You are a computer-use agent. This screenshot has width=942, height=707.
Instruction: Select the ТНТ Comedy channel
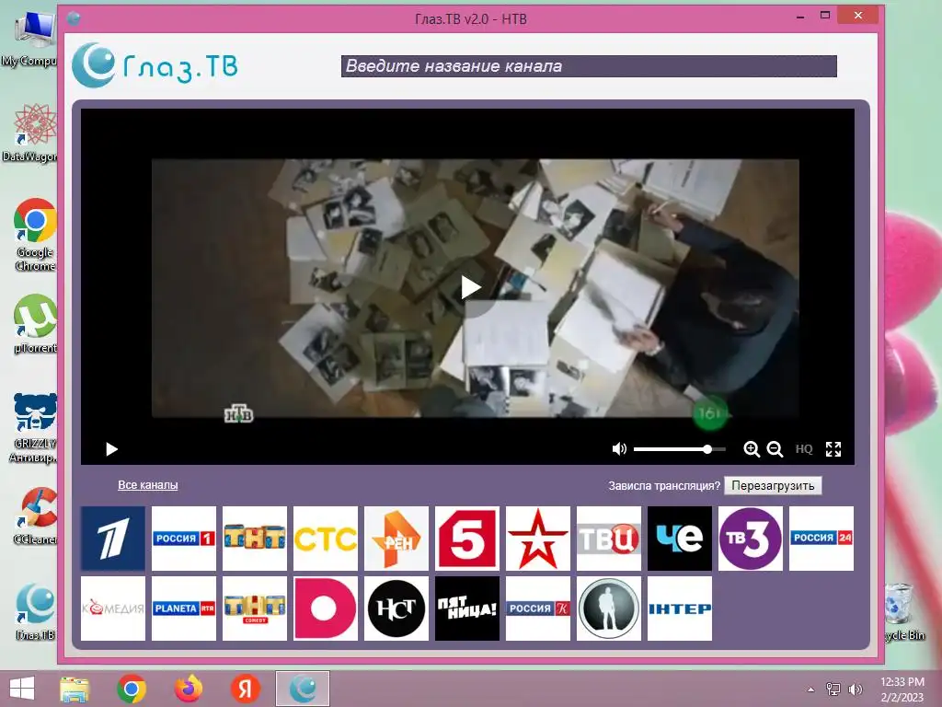coord(255,608)
